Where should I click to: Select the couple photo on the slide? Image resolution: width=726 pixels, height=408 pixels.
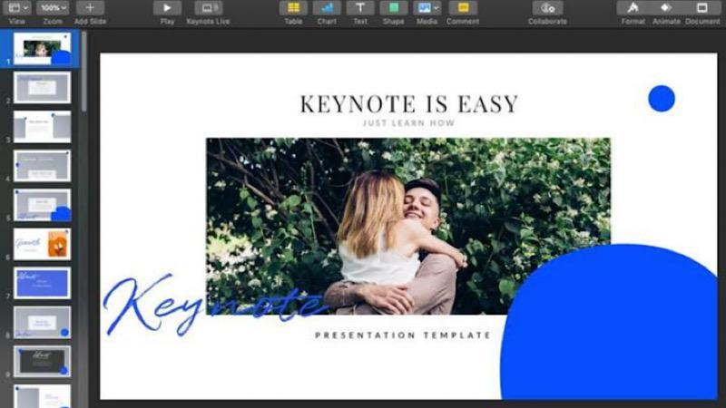(407, 226)
